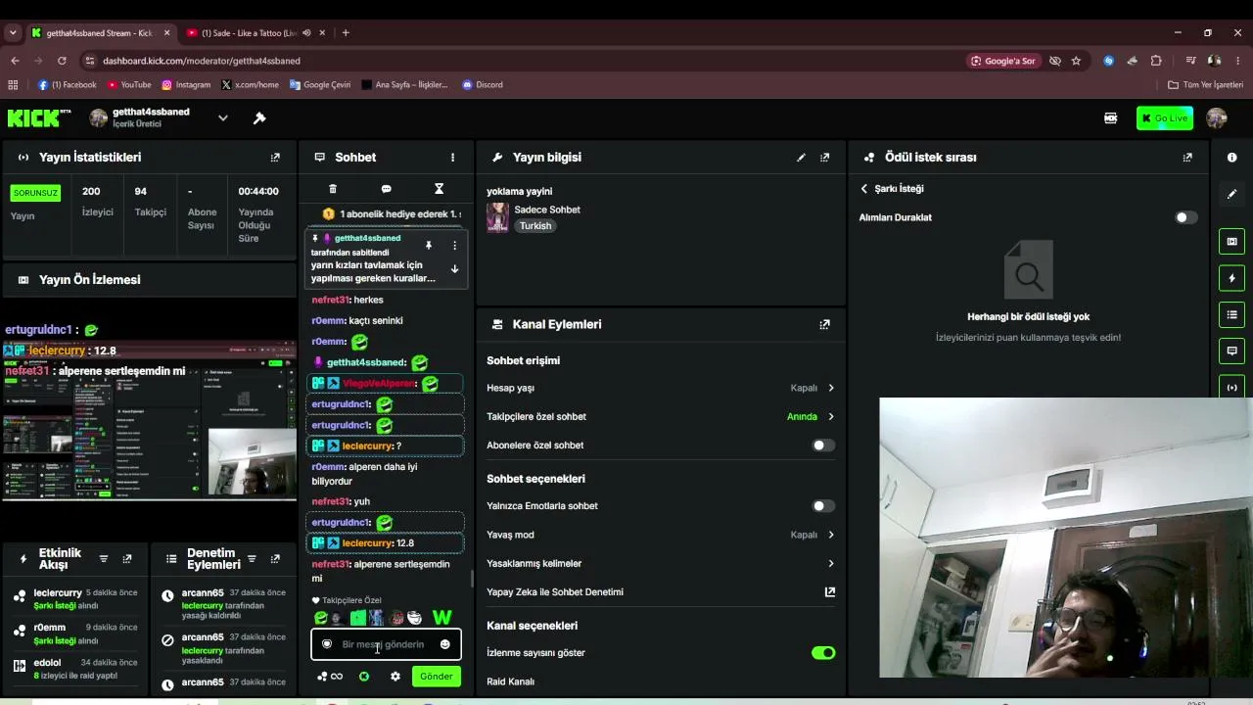Bookmark this page with the star icon
The image size is (1253, 705).
point(1076,61)
